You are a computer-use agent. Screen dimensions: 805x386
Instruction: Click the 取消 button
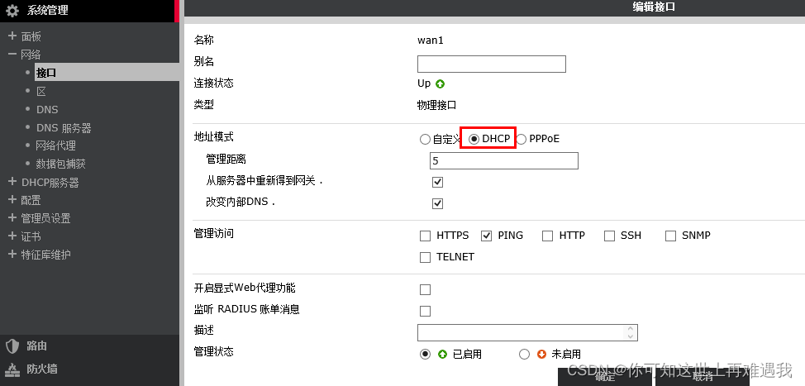(x=703, y=377)
